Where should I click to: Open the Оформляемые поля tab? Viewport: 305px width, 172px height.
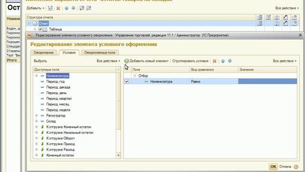point(100,53)
